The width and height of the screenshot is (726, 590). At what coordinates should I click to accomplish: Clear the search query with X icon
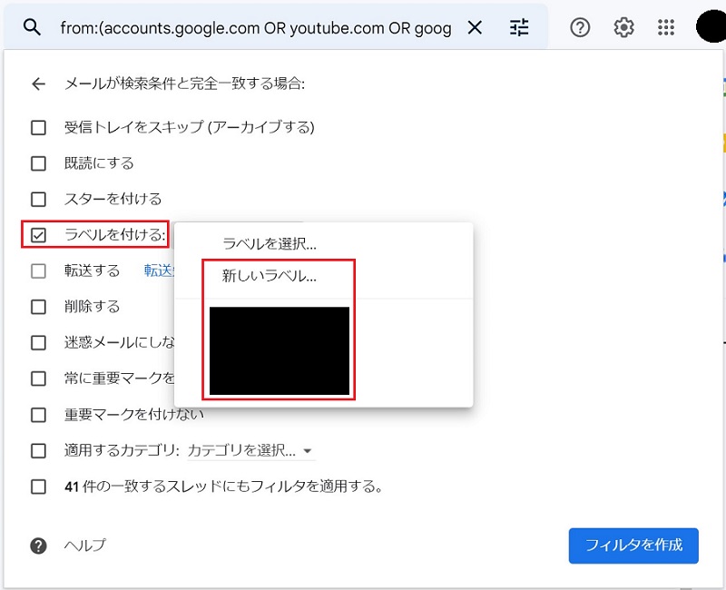(475, 28)
